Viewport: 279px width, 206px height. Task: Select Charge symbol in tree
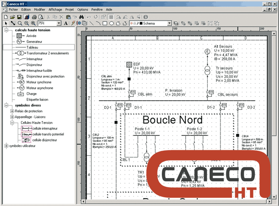click(27, 94)
